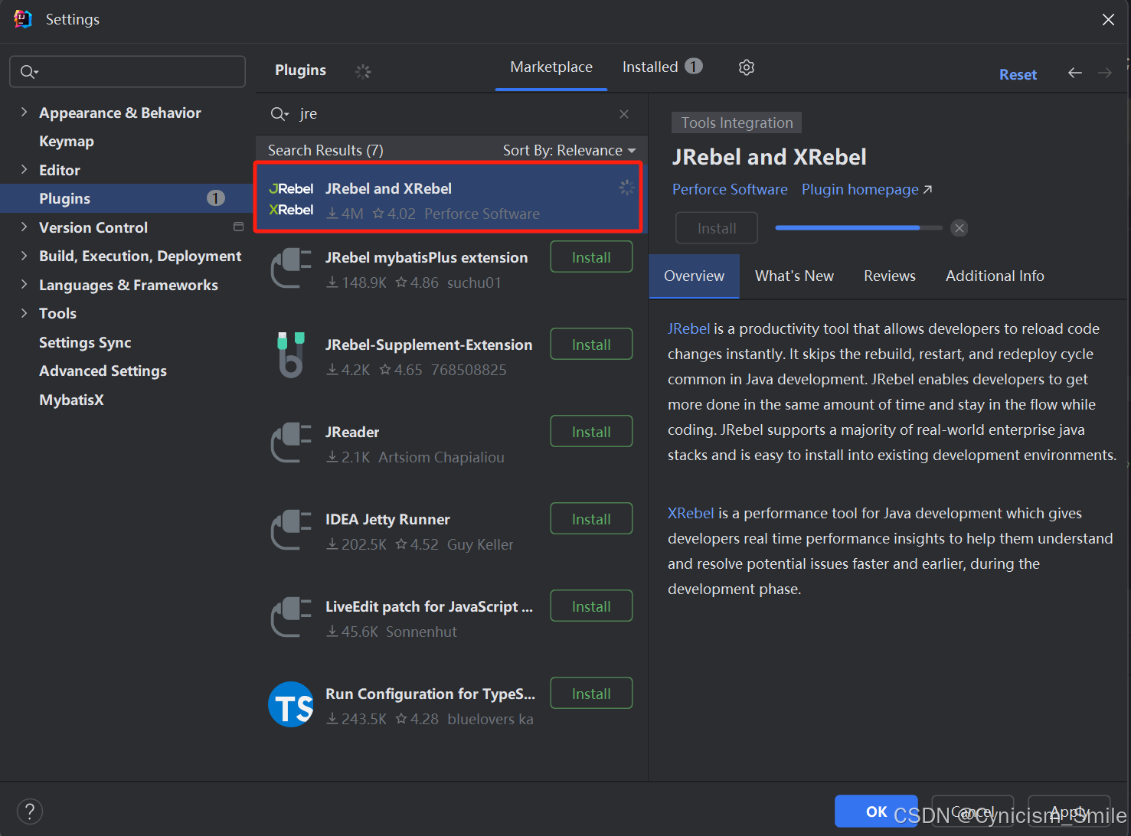Close the Settings dialog
The width and height of the screenshot is (1131, 836).
click(1108, 20)
